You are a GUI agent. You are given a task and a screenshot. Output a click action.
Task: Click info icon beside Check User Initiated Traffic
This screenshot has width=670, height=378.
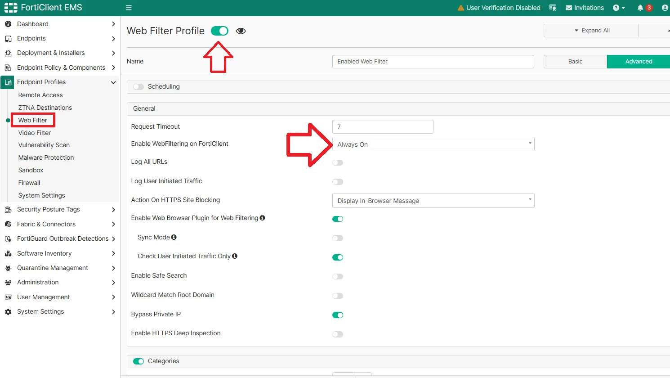click(x=235, y=256)
